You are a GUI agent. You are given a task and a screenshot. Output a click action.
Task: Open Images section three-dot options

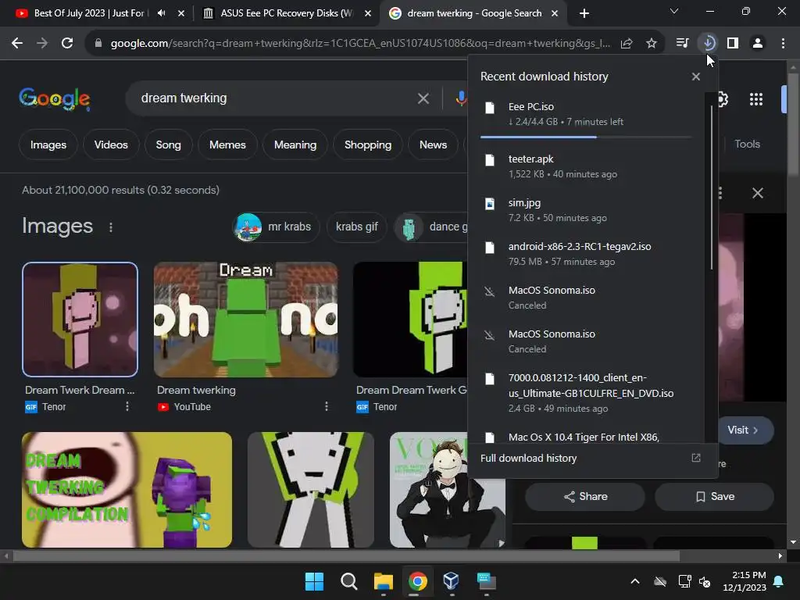pos(111,227)
